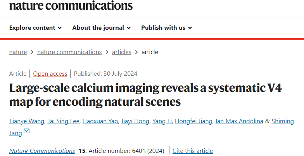
Task: Open Yang Li author link
Action: coord(162,121)
